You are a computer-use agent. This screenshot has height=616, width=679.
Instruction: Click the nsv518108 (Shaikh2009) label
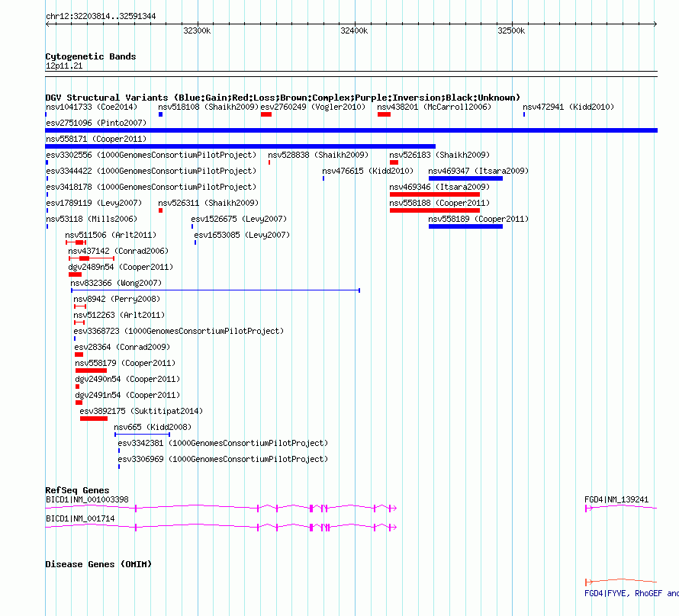tap(208, 107)
